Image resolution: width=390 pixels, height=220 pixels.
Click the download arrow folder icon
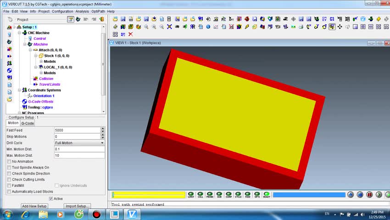point(154,19)
